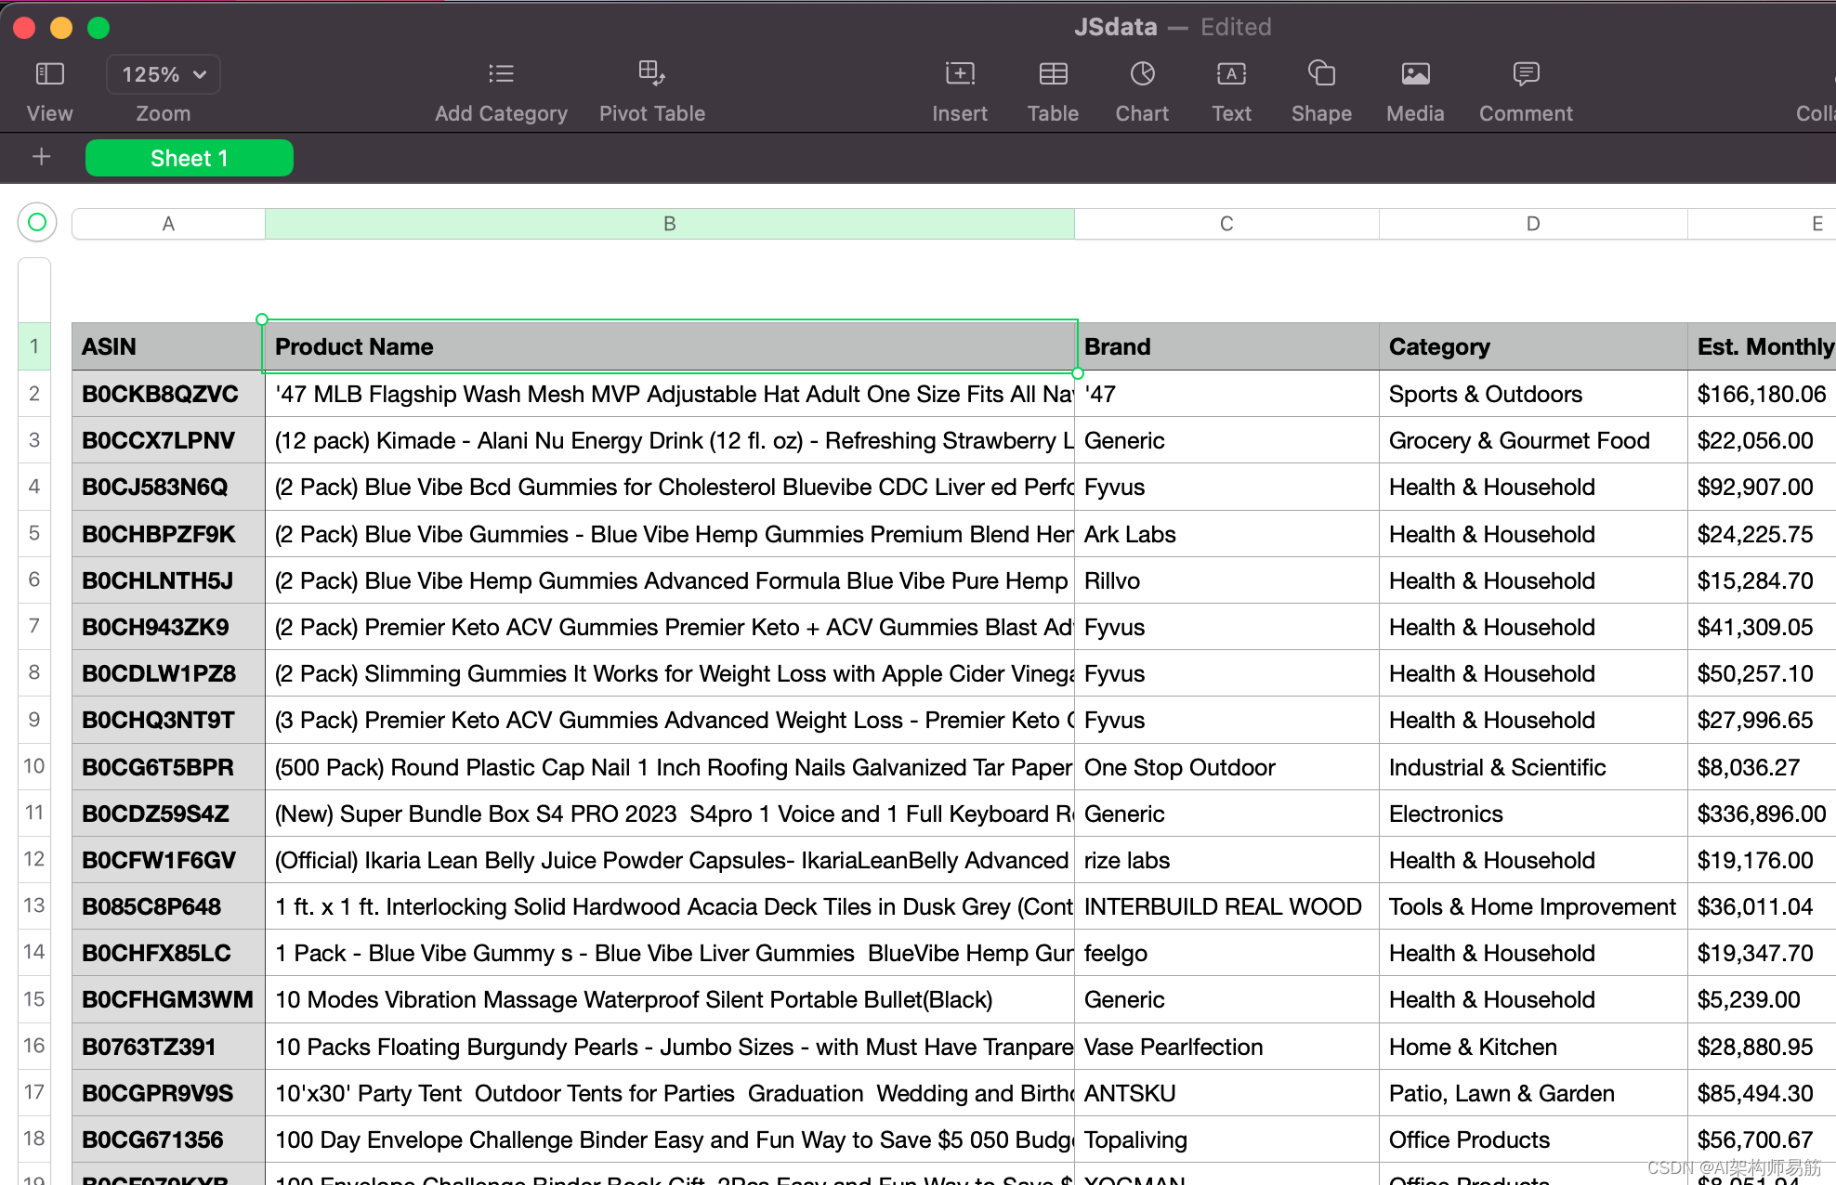
Task: Select cell B0CKB8QZVC
Action: pos(168,394)
